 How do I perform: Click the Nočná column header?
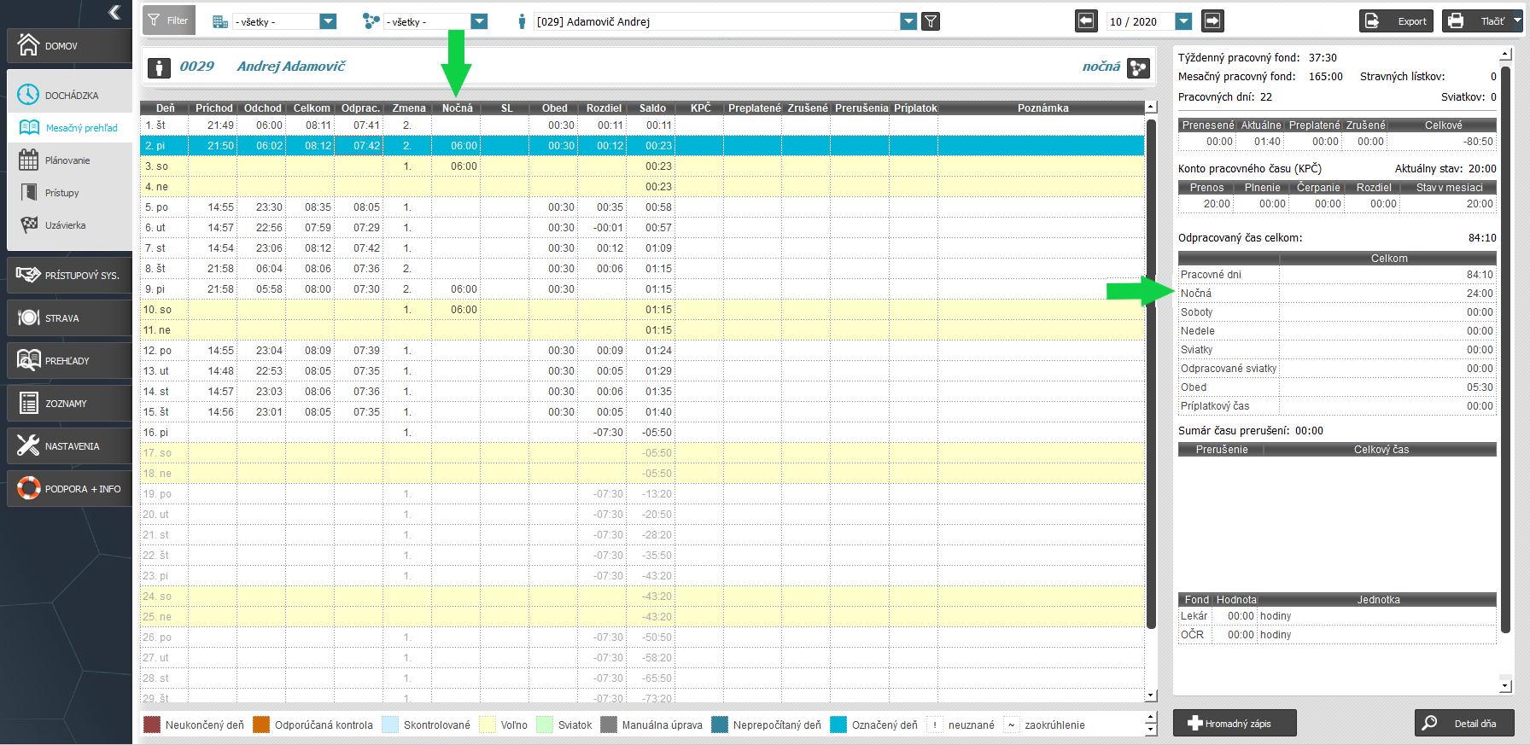(x=457, y=108)
